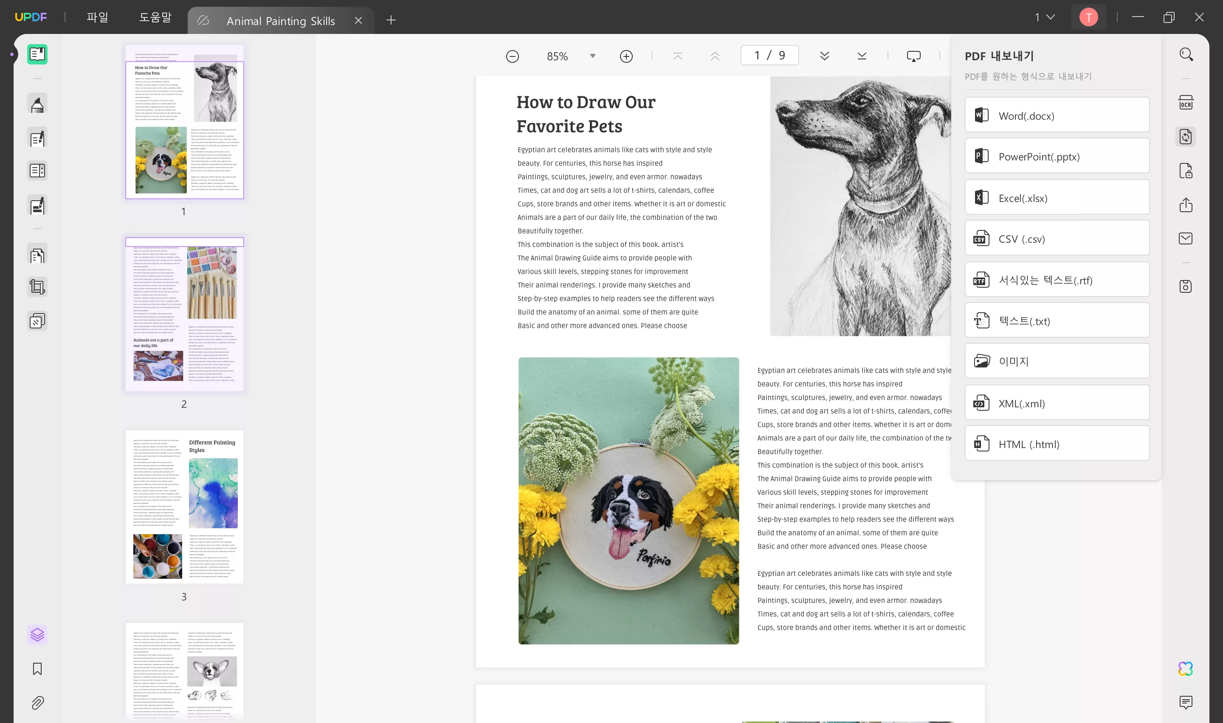This screenshot has width=1223, height=723.
Task: Export PDF as XML(.xml)
Action: click(x=1057, y=403)
